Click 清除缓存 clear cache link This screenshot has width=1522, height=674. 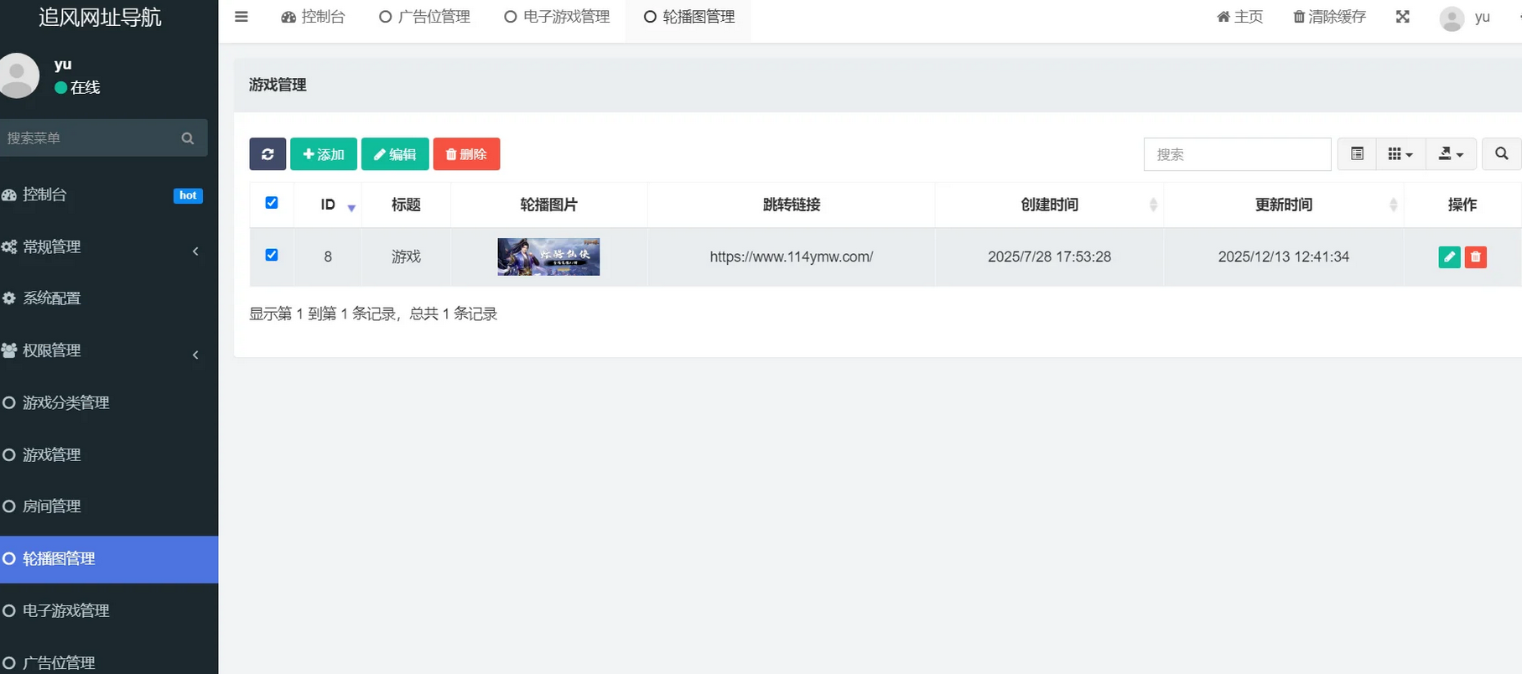tap(1329, 17)
